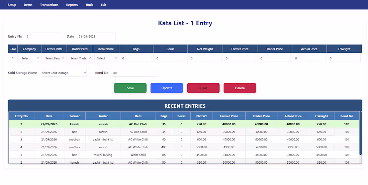
Task: Open the Tools menu
Action: coord(89,5)
